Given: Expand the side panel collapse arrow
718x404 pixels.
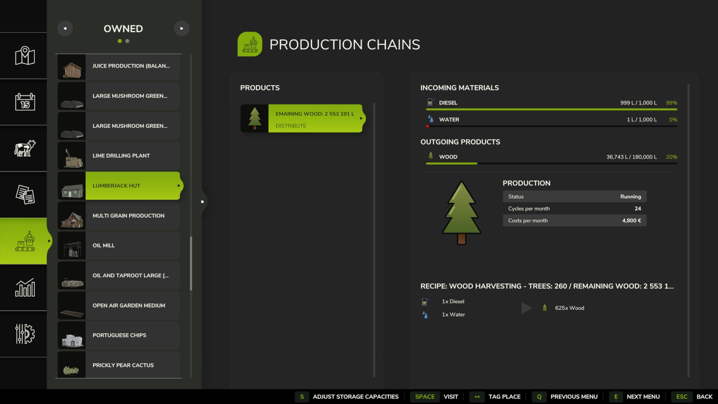Looking at the screenshot, I should pos(203,202).
